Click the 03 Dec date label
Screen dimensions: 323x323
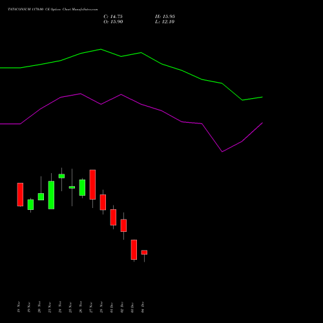click(132, 307)
